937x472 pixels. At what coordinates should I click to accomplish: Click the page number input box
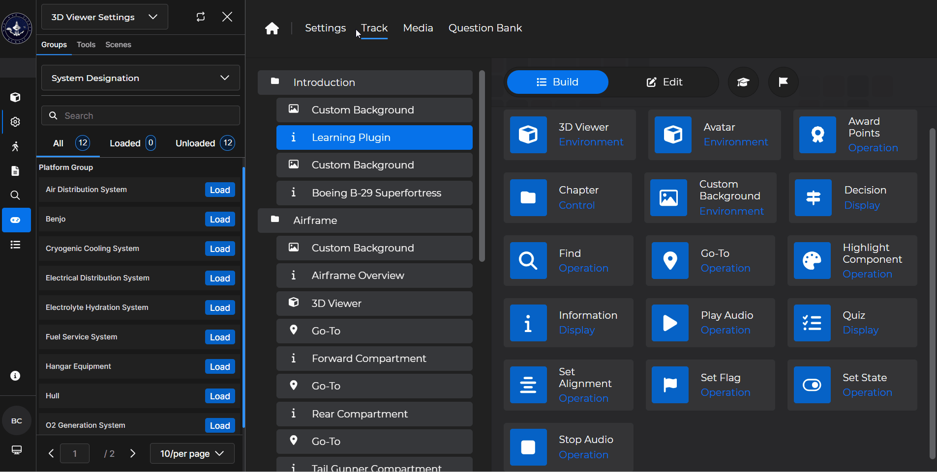pos(75,453)
